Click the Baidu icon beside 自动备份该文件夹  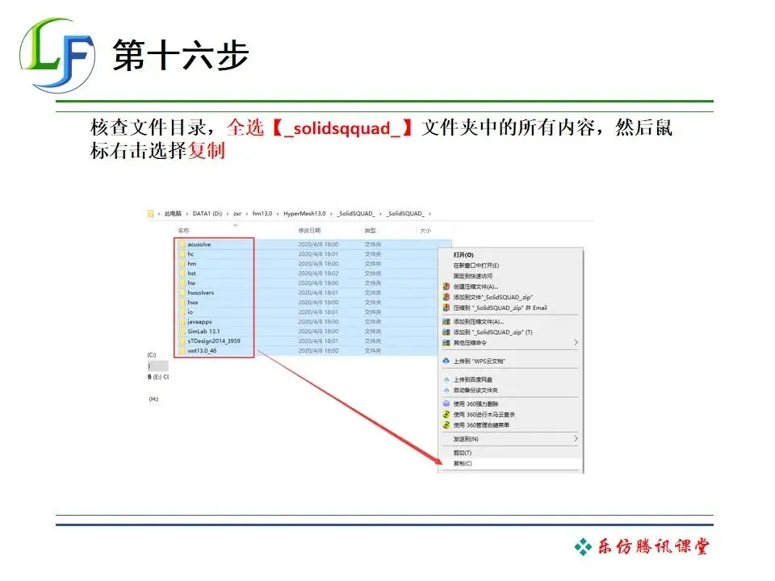click(x=446, y=391)
